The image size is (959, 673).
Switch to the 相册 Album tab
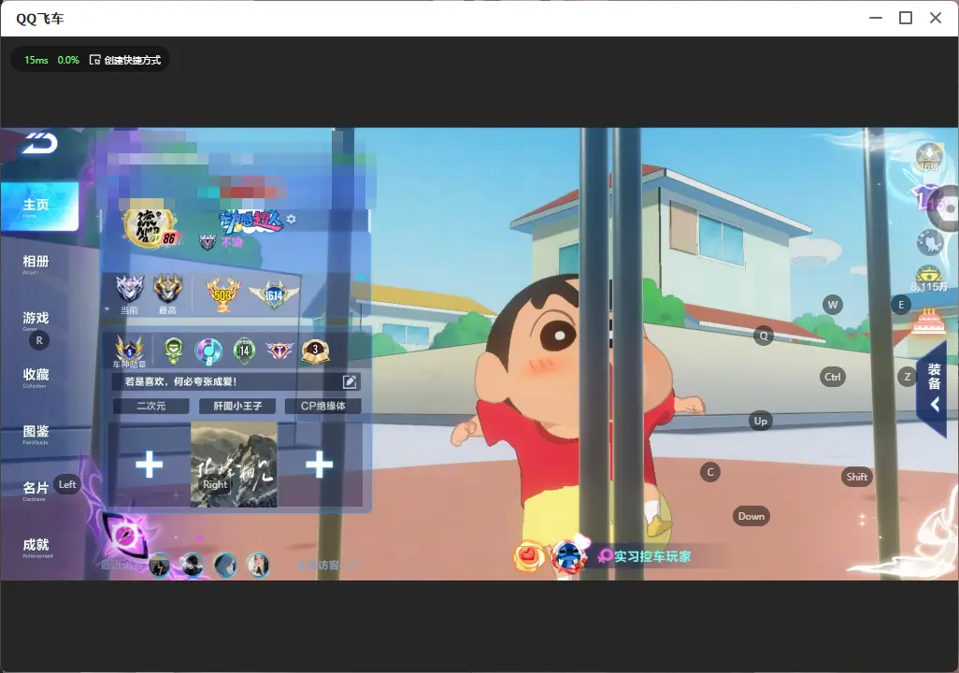(36, 264)
